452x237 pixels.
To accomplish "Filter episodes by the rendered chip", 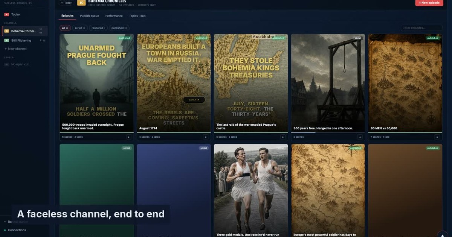I will [x=98, y=28].
